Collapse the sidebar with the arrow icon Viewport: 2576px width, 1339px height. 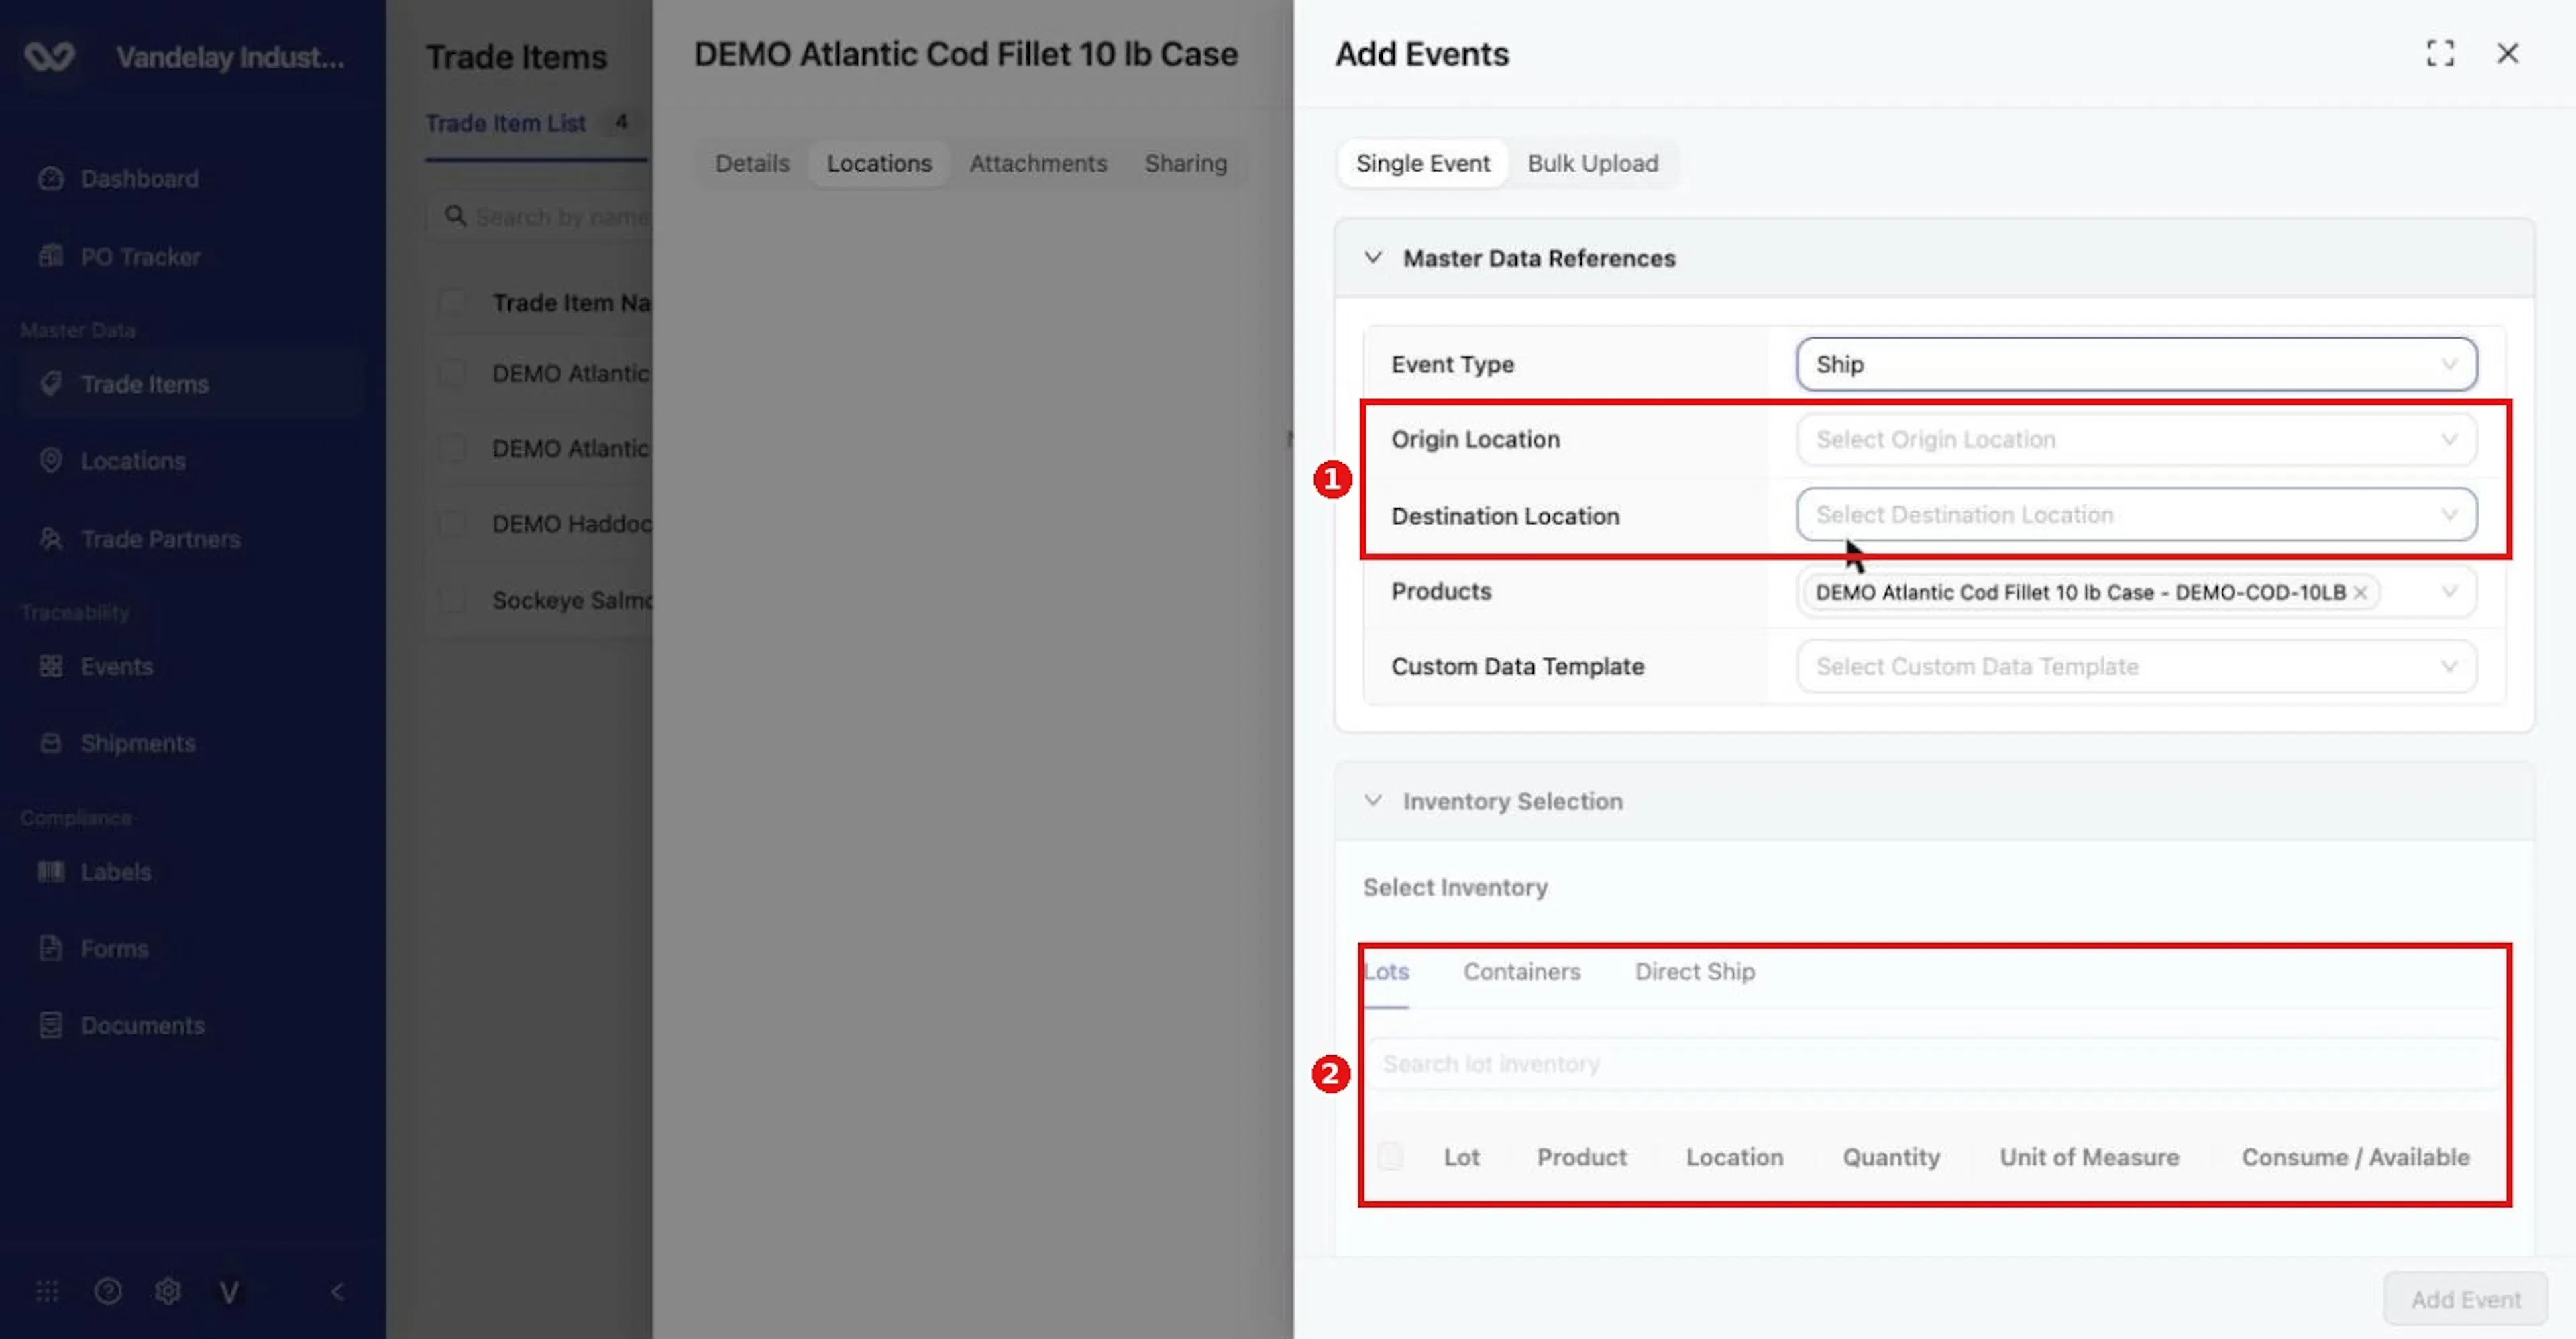click(x=338, y=1292)
